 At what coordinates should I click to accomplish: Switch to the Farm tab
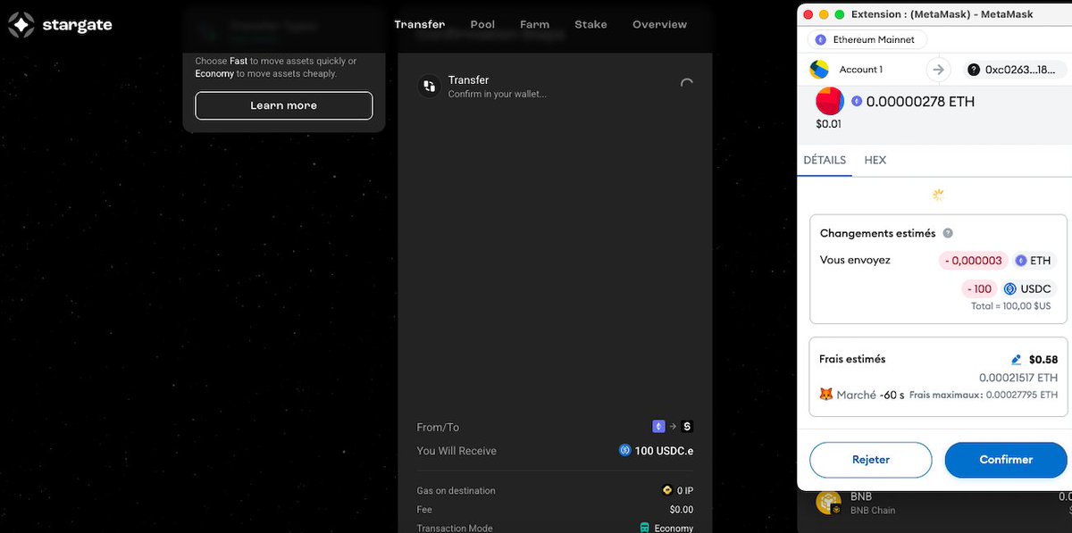pos(534,24)
